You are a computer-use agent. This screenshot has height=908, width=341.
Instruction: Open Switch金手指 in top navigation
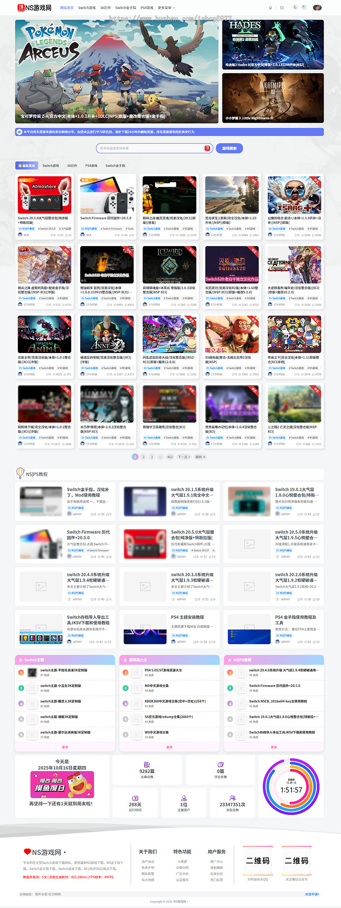[x=126, y=8]
